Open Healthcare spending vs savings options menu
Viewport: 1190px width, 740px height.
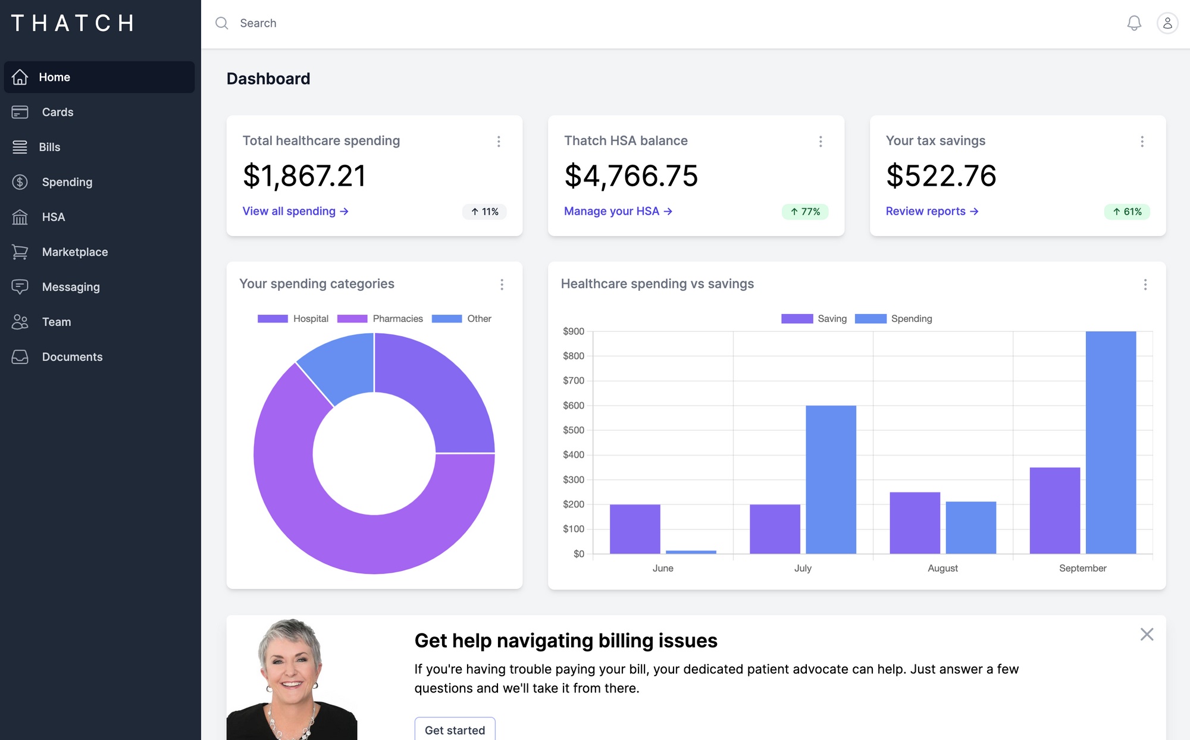1145,285
